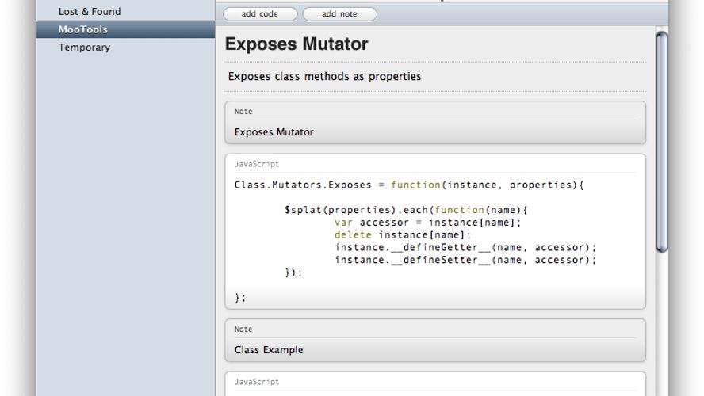Click the bottom JavaScript language label
The image size is (704, 396).
257,382
